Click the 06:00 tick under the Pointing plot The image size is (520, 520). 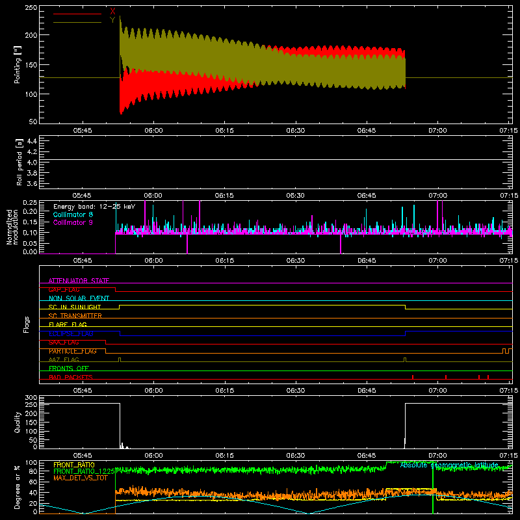point(153,131)
